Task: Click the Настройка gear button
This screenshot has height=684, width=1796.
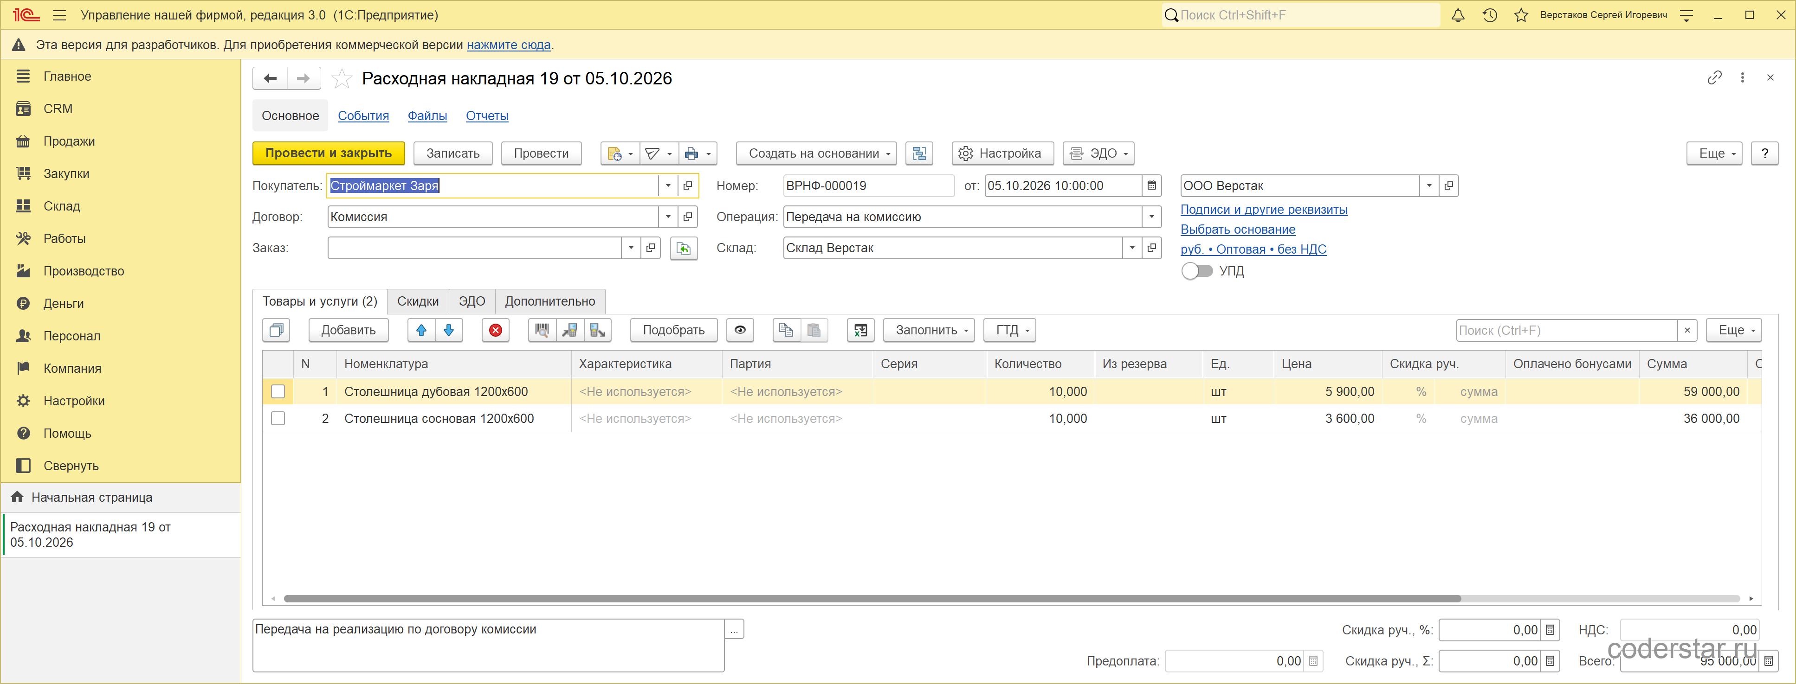Action: [x=1002, y=153]
